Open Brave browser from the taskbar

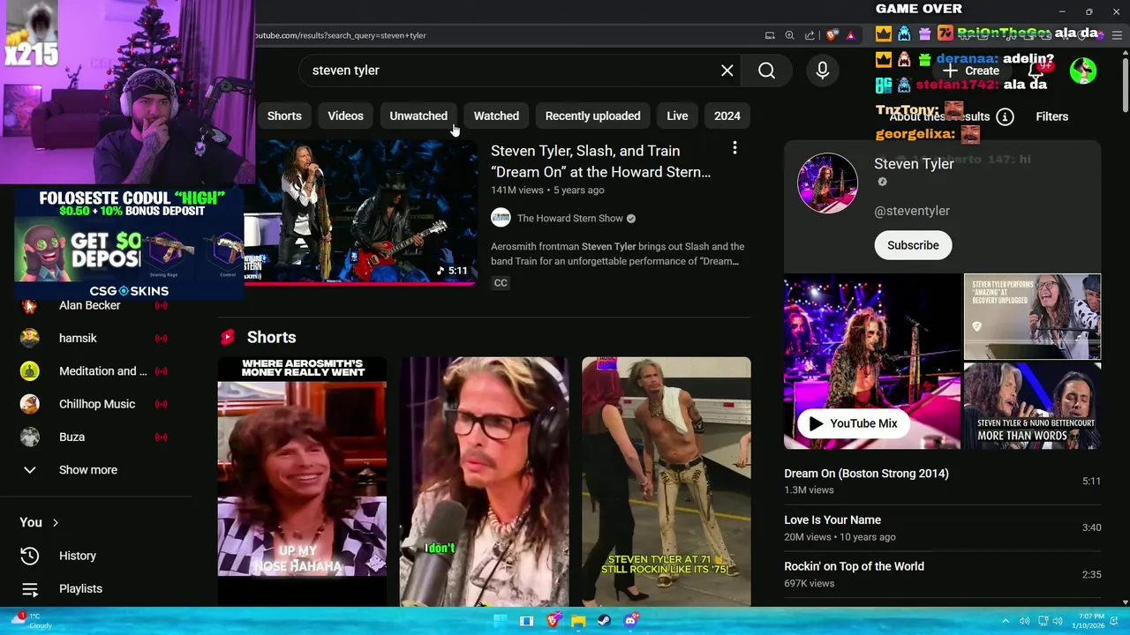[x=553, y=621]
